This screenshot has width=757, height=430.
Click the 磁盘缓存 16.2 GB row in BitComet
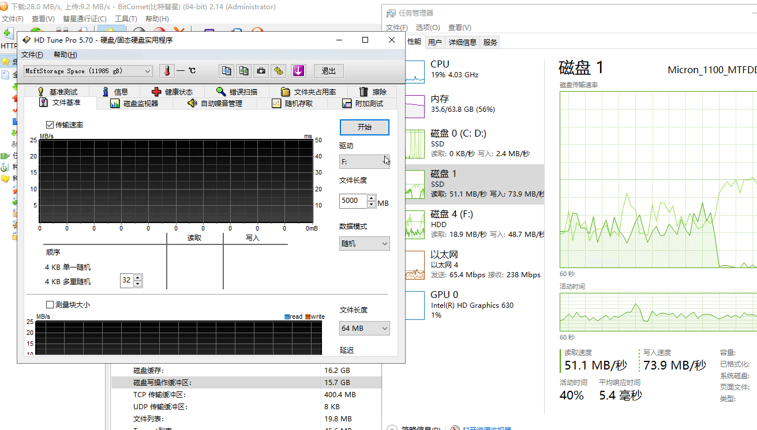point(246,371)
